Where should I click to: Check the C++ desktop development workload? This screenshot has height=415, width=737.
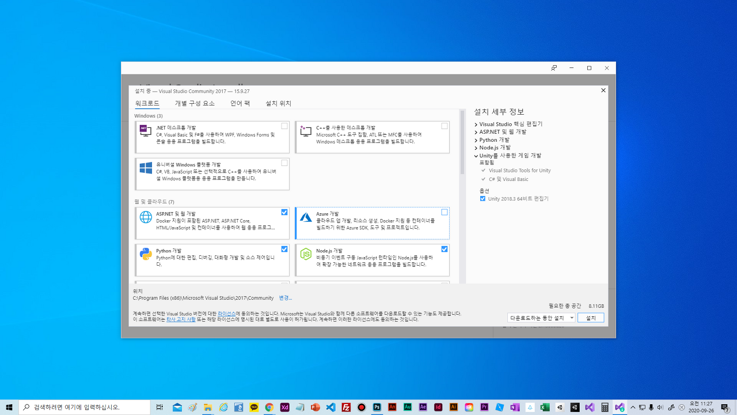[x=445, y=126]
